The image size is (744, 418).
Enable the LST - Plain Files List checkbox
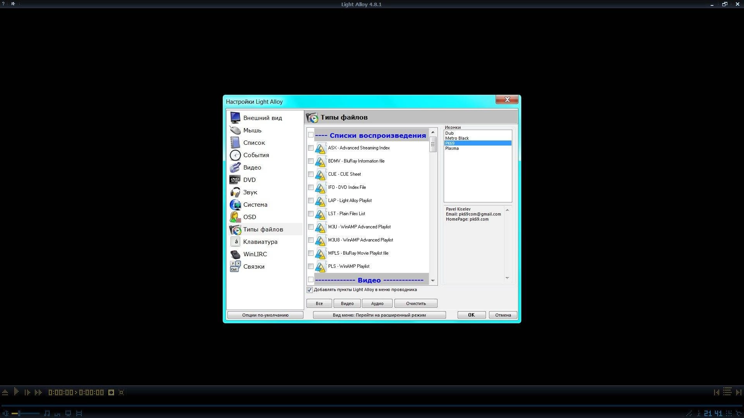coord(311,214)
